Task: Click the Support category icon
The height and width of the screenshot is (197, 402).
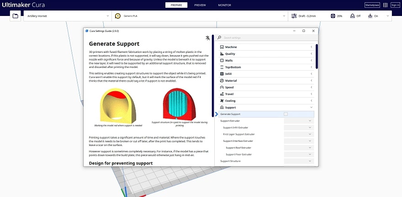Action: coord(222,108)
